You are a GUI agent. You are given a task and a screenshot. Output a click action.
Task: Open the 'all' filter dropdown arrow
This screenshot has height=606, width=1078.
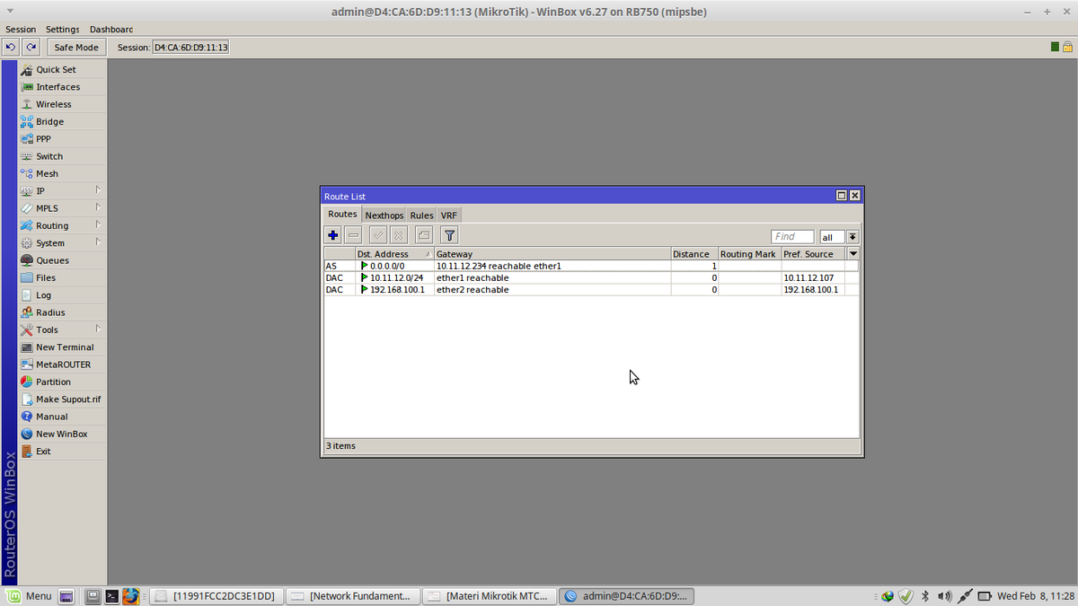(853, 237)
